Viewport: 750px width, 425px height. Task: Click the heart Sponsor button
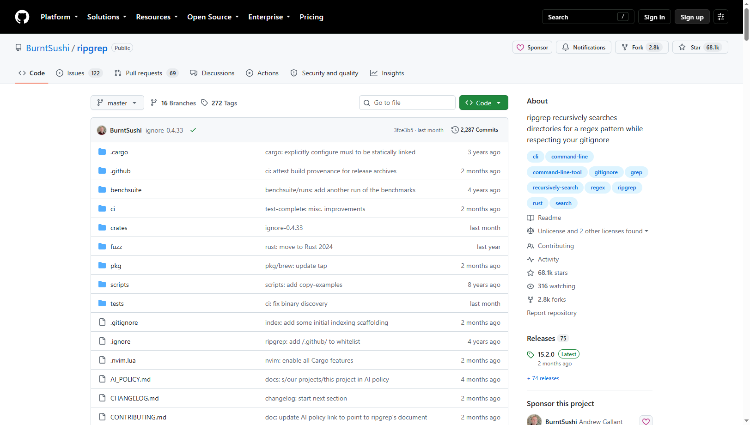click(x=532, y=48)
